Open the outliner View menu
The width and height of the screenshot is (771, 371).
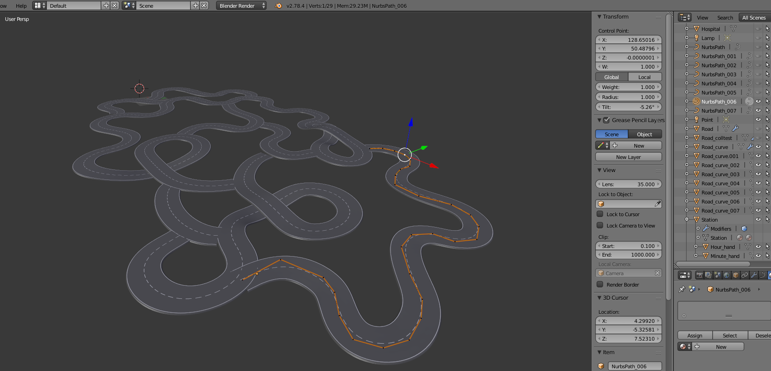[x=702, y=17]
